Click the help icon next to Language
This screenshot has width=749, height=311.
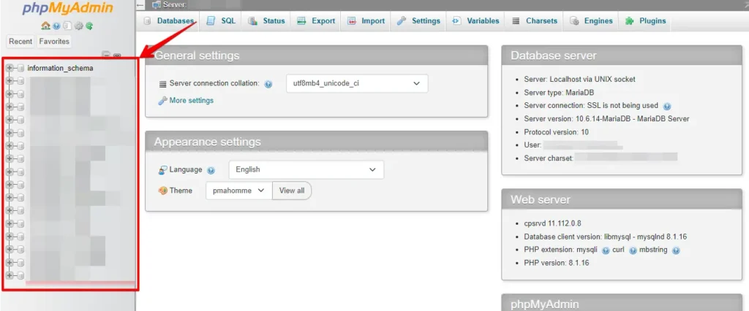pos(211,170)
